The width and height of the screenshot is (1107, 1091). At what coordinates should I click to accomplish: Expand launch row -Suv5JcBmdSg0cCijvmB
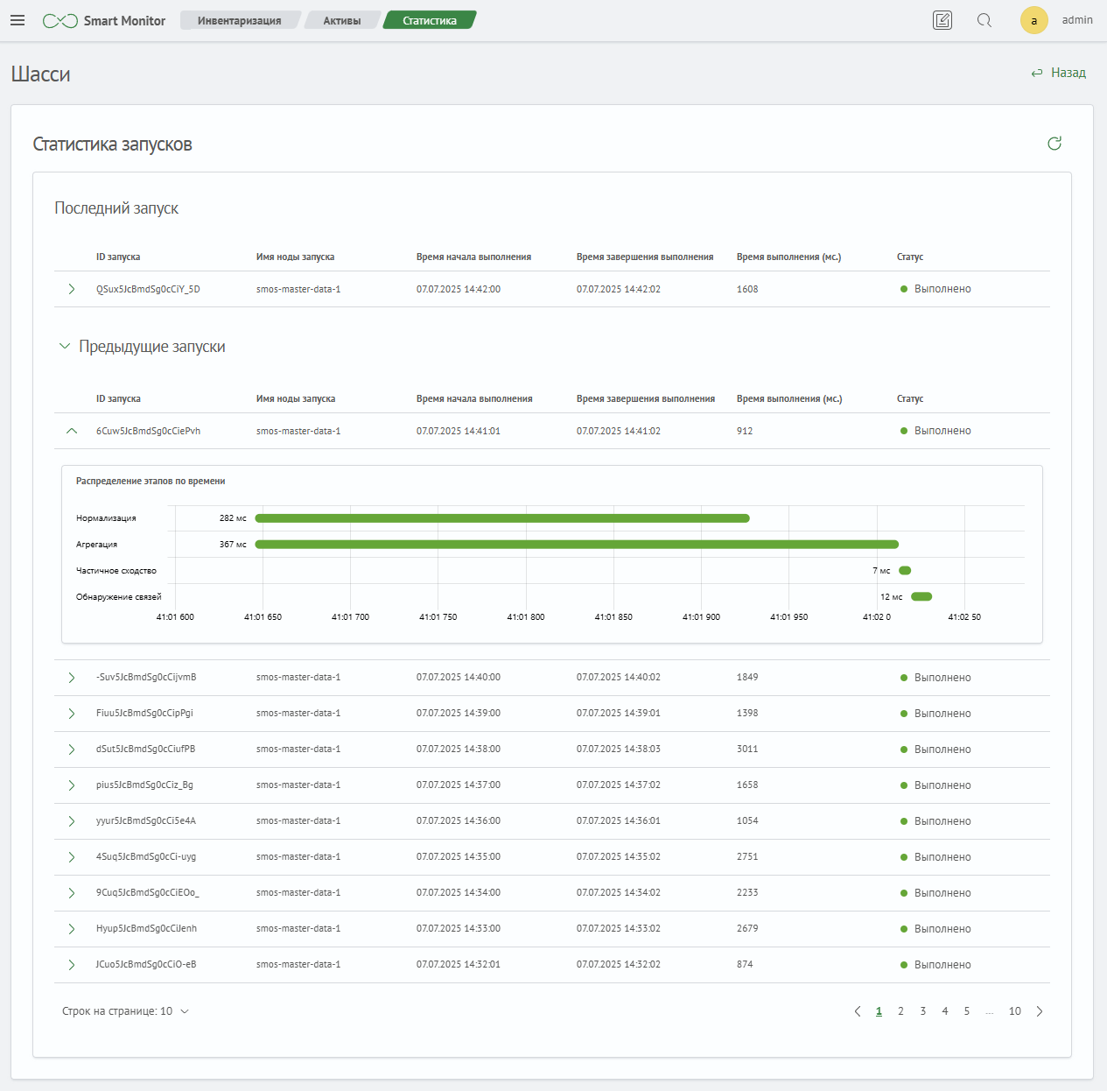tap(72, 678)
